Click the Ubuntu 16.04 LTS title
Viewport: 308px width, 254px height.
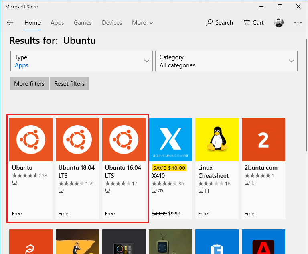pyautogui.click(x=123, y=171)
